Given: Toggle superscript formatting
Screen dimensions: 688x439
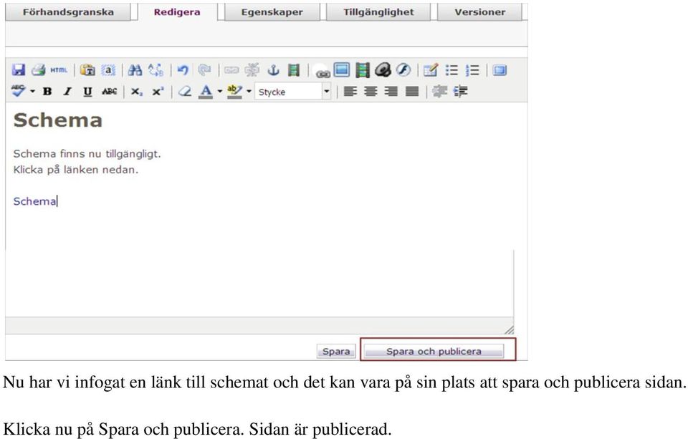Looking at the screenshot, I should pyautogui.click(x=158, y=92).
